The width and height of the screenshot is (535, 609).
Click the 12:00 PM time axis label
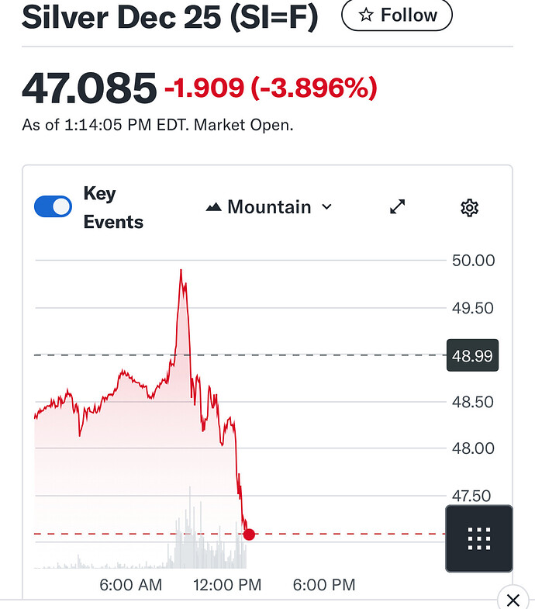pos(228,585)
